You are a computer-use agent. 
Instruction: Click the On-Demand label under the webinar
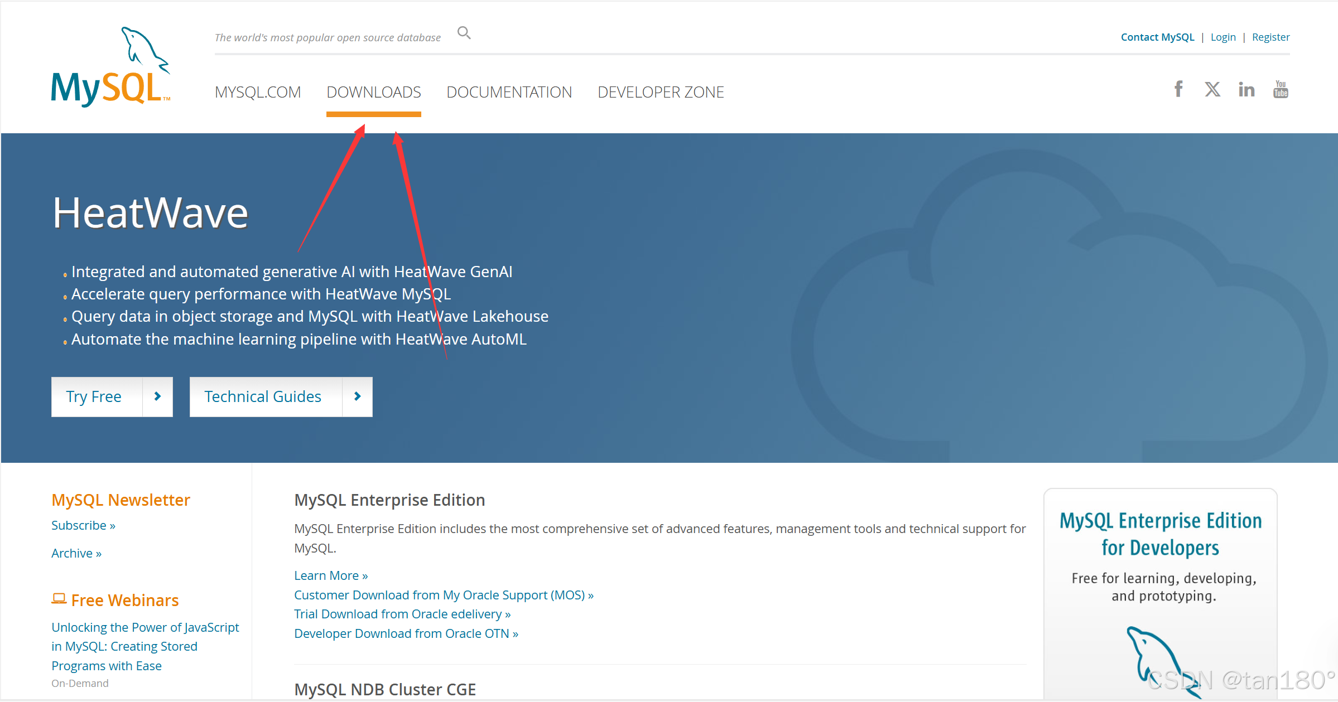point(80,683)
